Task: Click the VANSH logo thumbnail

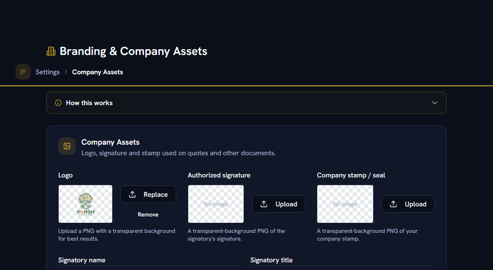Action: (85, 204)
